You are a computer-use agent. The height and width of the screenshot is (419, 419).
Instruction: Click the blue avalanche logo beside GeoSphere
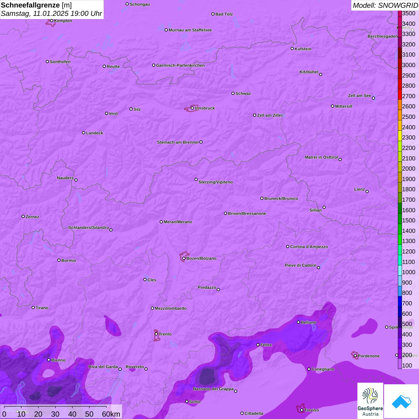coord(401,402)
